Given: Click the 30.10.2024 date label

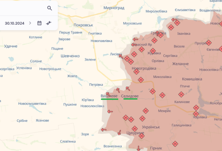Looking at the screenshot, I should (15, 23).
